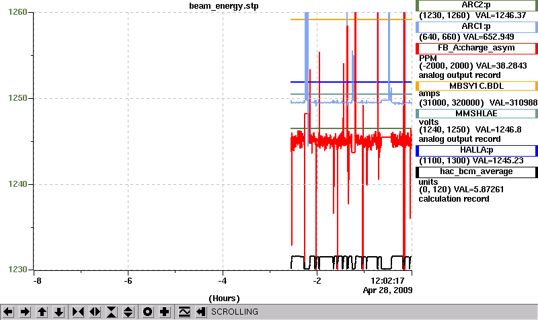Click the HALLA:p value VAL=1245.23
538x320 pixels.
(498, 161)
